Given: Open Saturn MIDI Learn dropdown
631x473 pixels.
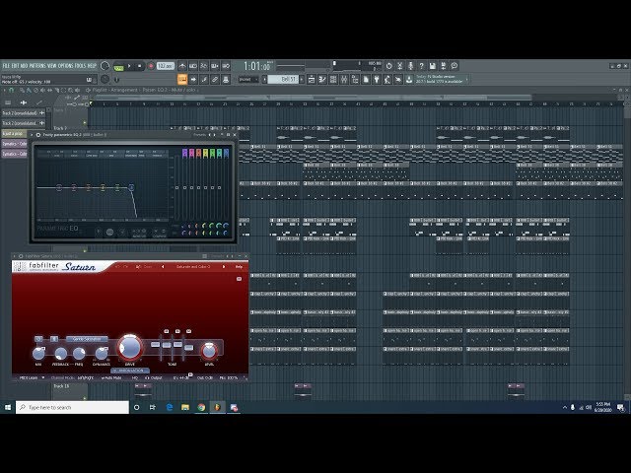Looking at the screenshot, I should pos(32,377).
